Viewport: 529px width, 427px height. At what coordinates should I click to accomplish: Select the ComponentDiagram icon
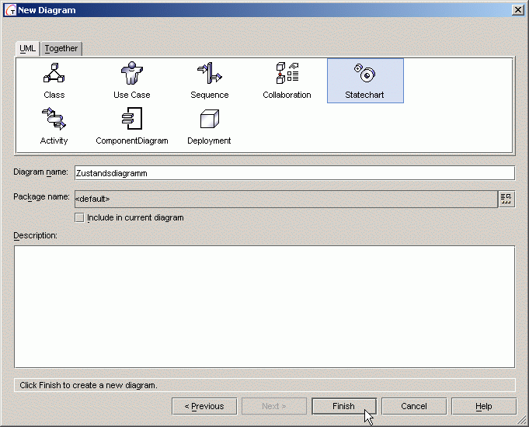pyautogui.click(x=131, y=120)
